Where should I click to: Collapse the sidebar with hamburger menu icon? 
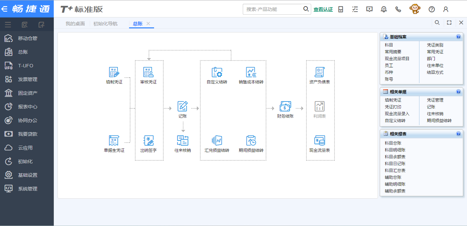point(8,25)
